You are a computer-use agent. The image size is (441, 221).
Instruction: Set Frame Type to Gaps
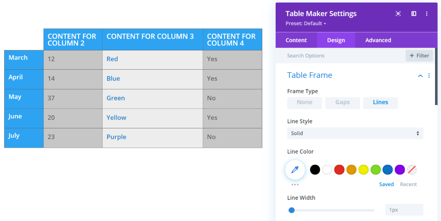[342, 103]
